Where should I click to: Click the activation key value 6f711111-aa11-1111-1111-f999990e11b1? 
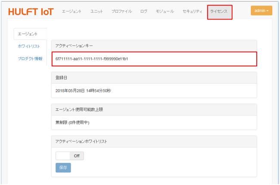point(92,59)
